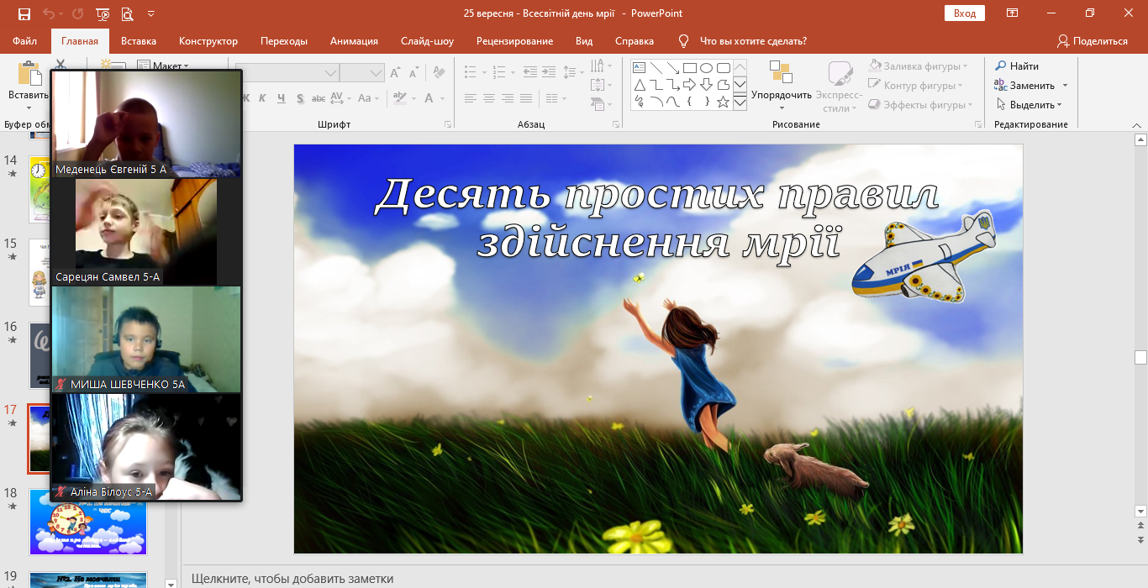Image resolution: width=1148 pixels, height=588 pixels.
Task: Pick the rectangle shape in gallery
Action: 689,68
